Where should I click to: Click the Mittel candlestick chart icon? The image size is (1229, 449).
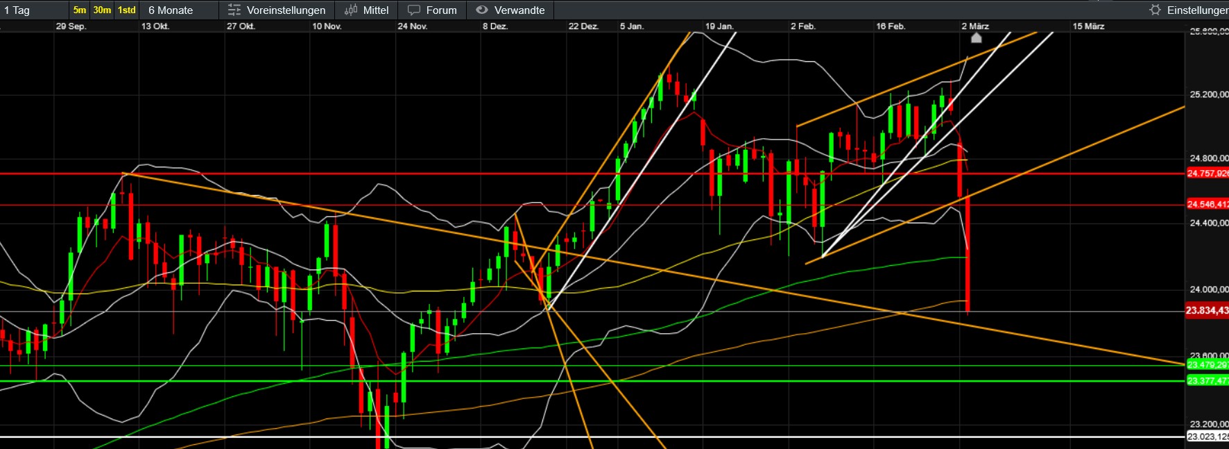point(351,10)
